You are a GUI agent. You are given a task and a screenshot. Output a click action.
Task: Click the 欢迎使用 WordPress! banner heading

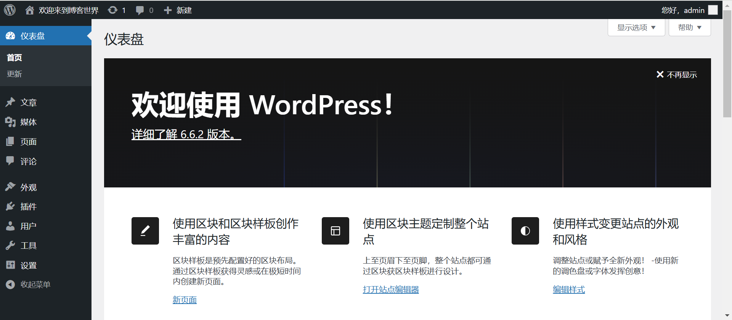[x=262, y=104]
